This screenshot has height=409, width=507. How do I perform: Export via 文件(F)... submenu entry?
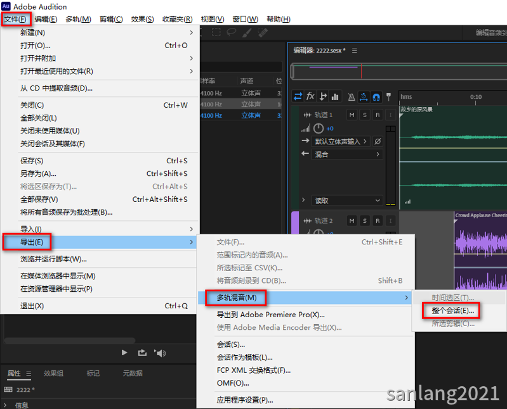click(306, 242)
